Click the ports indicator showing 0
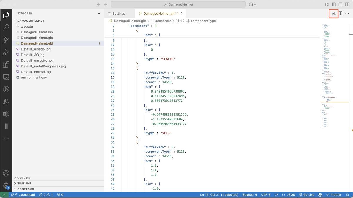This screenshot has height=198, width=353. point(60,195)
